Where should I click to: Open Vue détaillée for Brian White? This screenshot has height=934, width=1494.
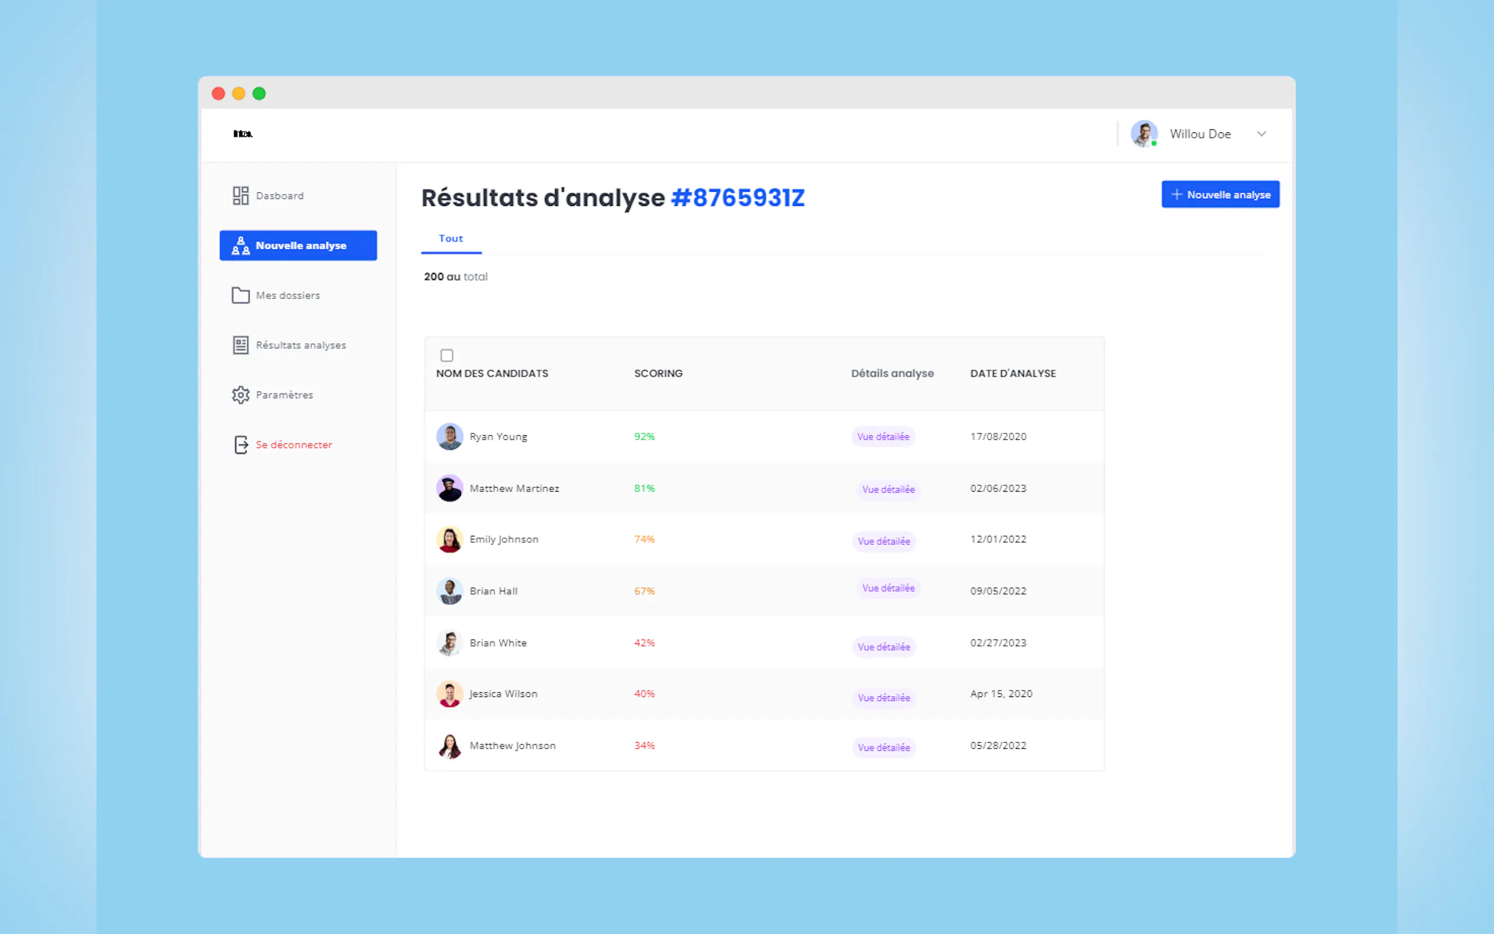coord(884,647)
